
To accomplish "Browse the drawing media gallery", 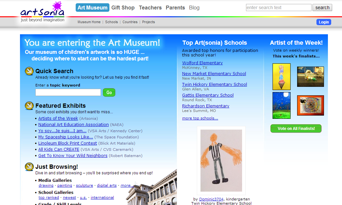I will (x=46, y=185).
